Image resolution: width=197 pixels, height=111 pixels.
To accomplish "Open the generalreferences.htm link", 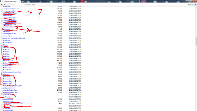I will pos(10,90).
